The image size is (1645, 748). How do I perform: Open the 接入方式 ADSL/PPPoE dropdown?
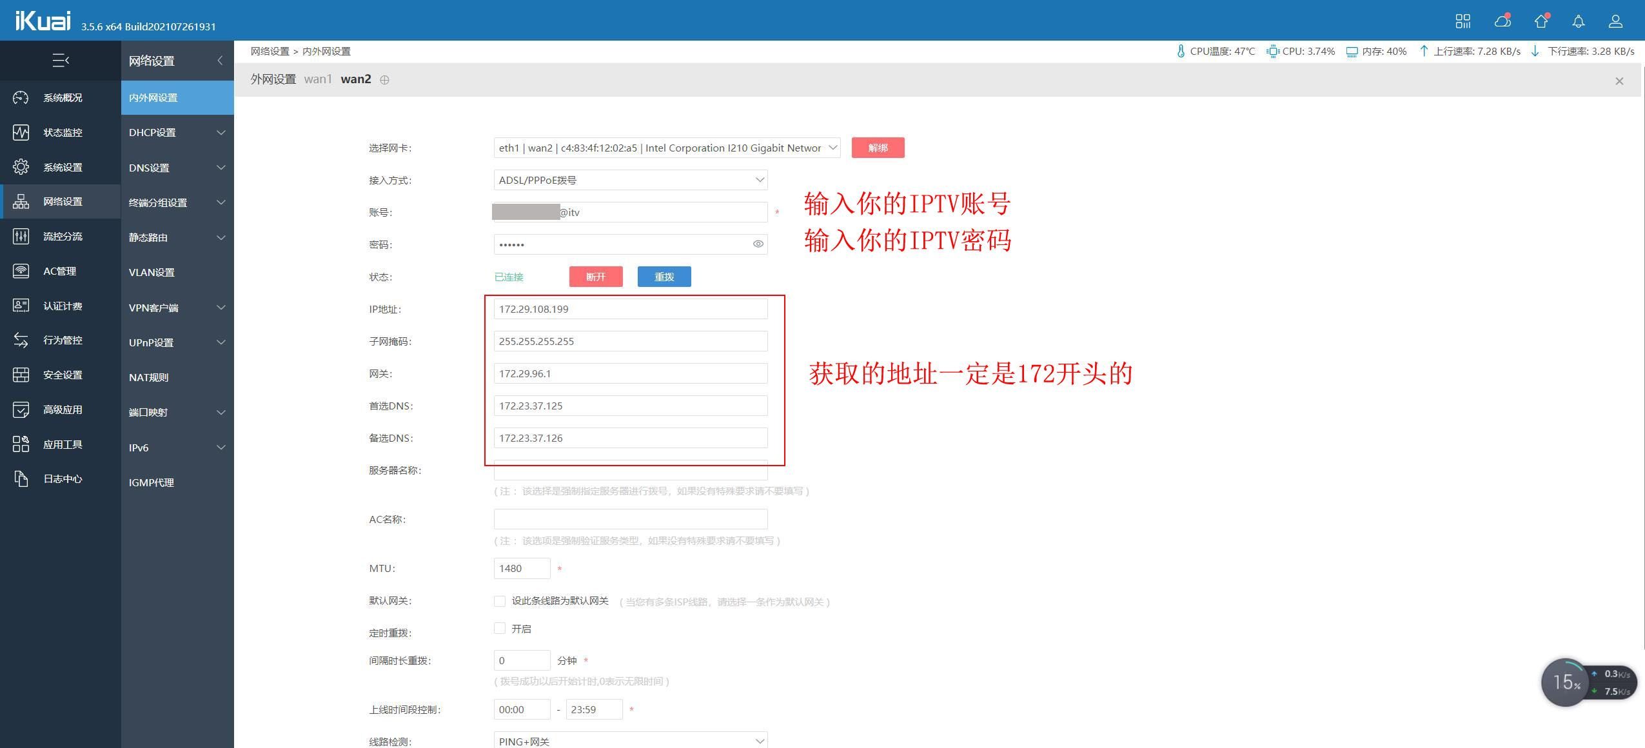pos(629,179)
